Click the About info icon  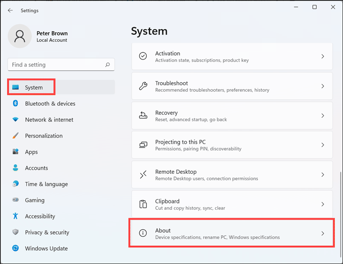tap(143, 233)
